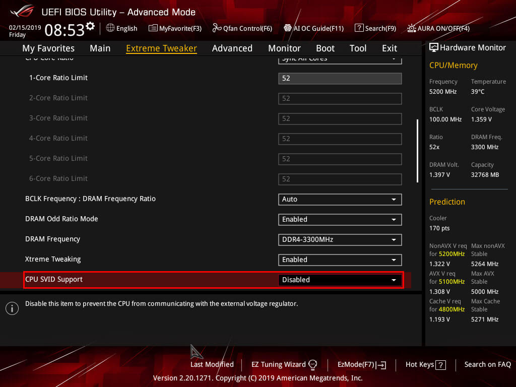Image resolution: width=516 pixels, height=387 pixels.
Task: Click the 170 pts cooler score
Action: 439,228
